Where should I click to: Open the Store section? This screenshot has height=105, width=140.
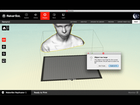tap(54, 16)
